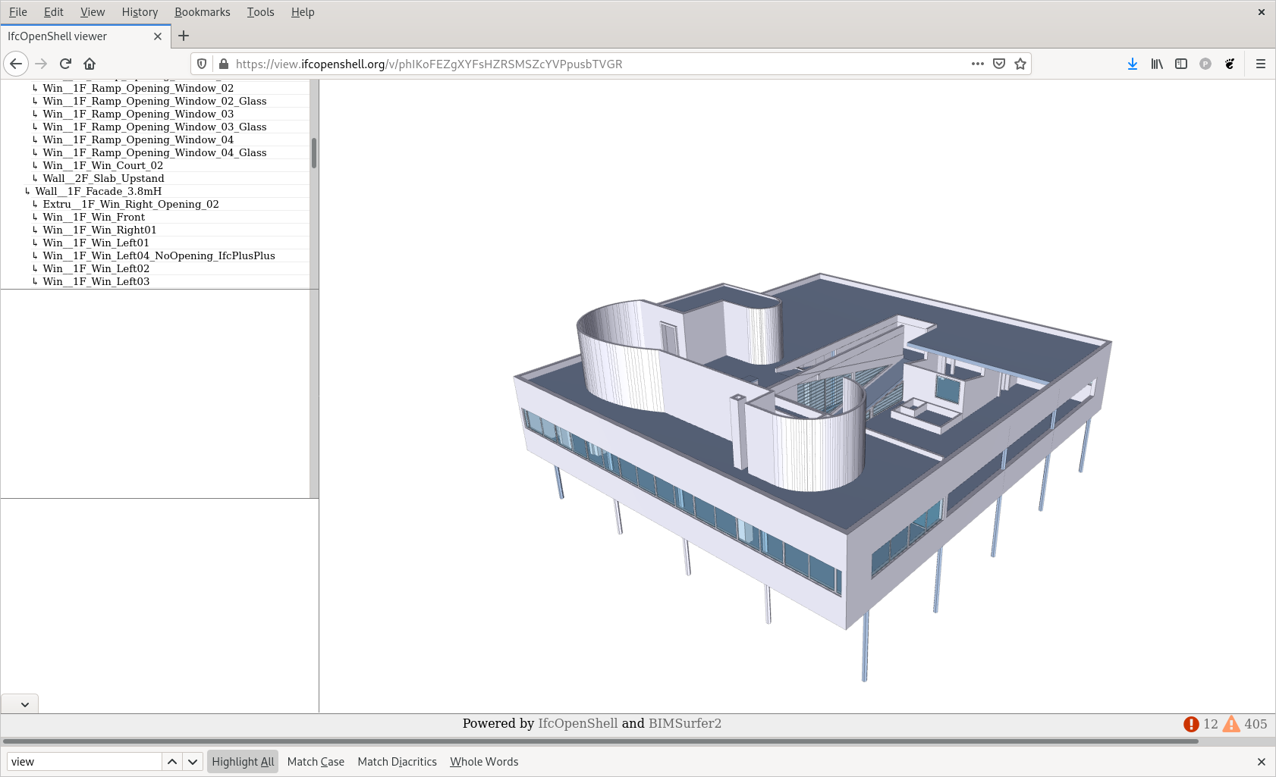Viewport: 1276px width, 777px height.
Task: Select Win__1F_Ramp_Opening_Window_04_Glass tree item
Action: coord(155,152)
